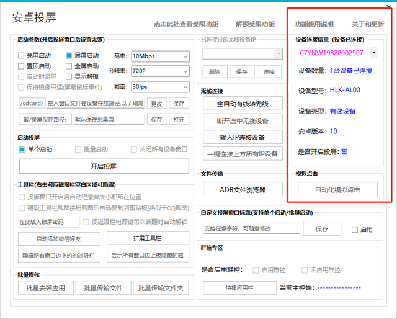Click 保存 next to the 删除 button
The width and height of the screenshot is (397, 319).
[242, 72]
